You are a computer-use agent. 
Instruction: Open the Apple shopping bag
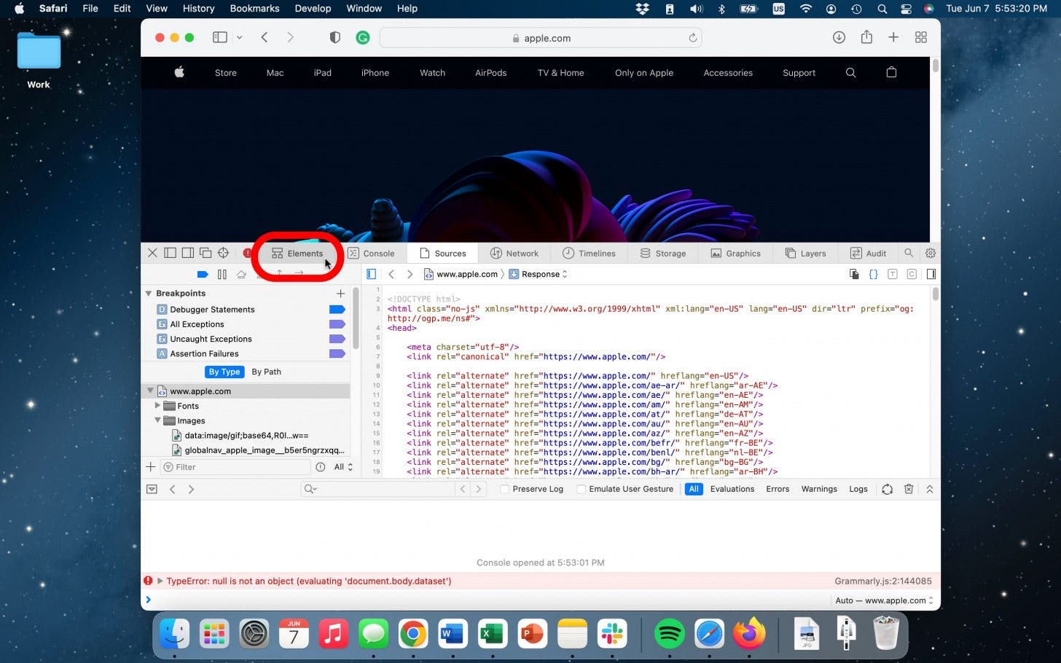point(891,72)
